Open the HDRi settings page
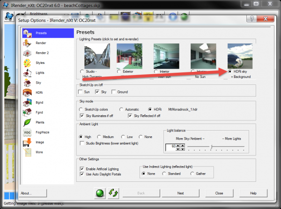This screenshot has height=209, width=281. point(39,92)
